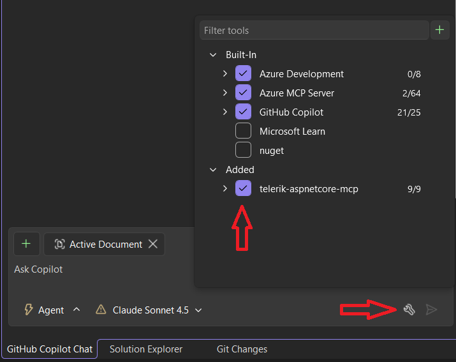This screenshot has width=456, height=362.
Task: Remove the Active Document attachment
Action: (153, 244)
